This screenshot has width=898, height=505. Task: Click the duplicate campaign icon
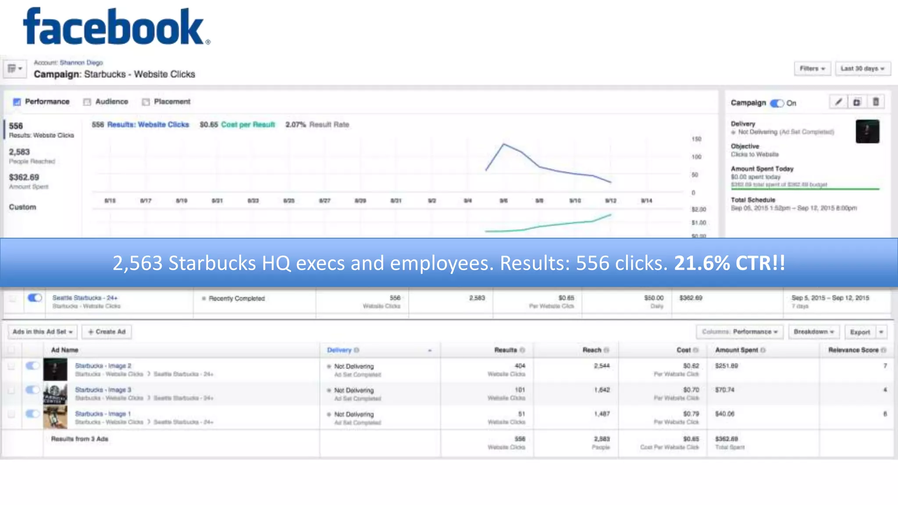point(857,102)
